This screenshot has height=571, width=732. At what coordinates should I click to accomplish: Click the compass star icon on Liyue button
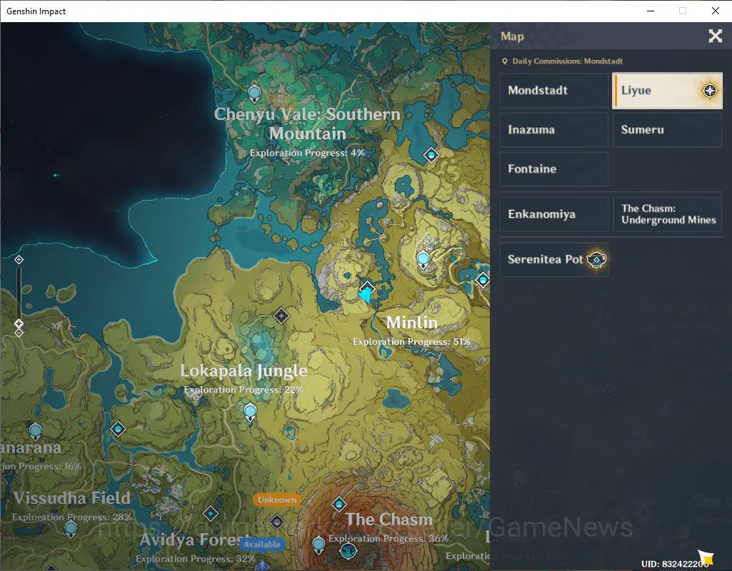point(710,91)
